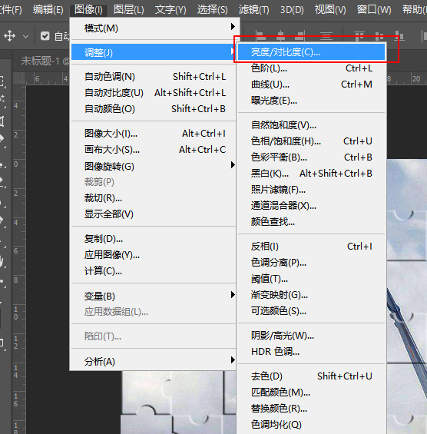Open the 滤镜(T) menu
The width and height of the screenshot is (427, 434).
click(x=253, y=10)
